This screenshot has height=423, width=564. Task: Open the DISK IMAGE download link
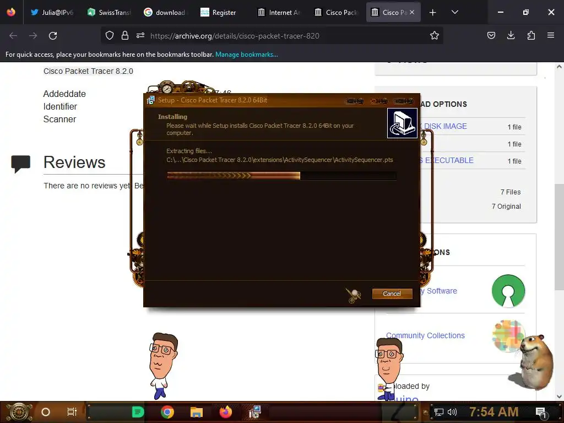pos(445,126)
